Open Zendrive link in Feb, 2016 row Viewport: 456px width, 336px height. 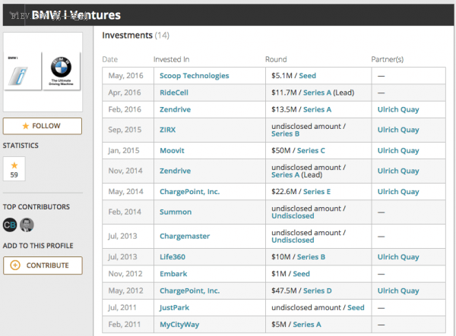click(175, 109)
